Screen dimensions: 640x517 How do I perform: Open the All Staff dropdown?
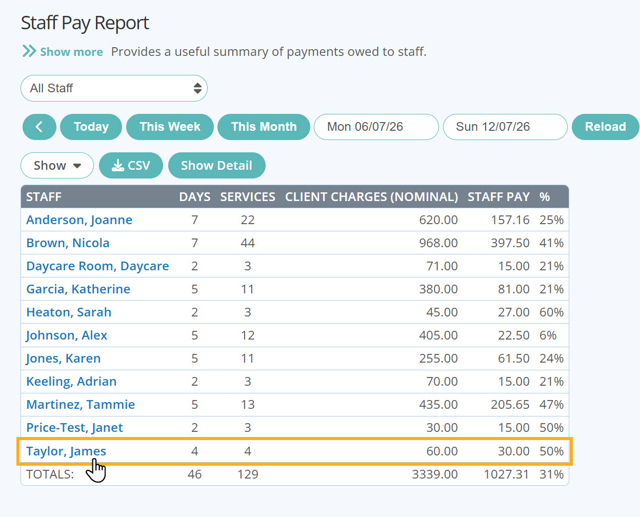pyautogui.click(x=114, y=88)
